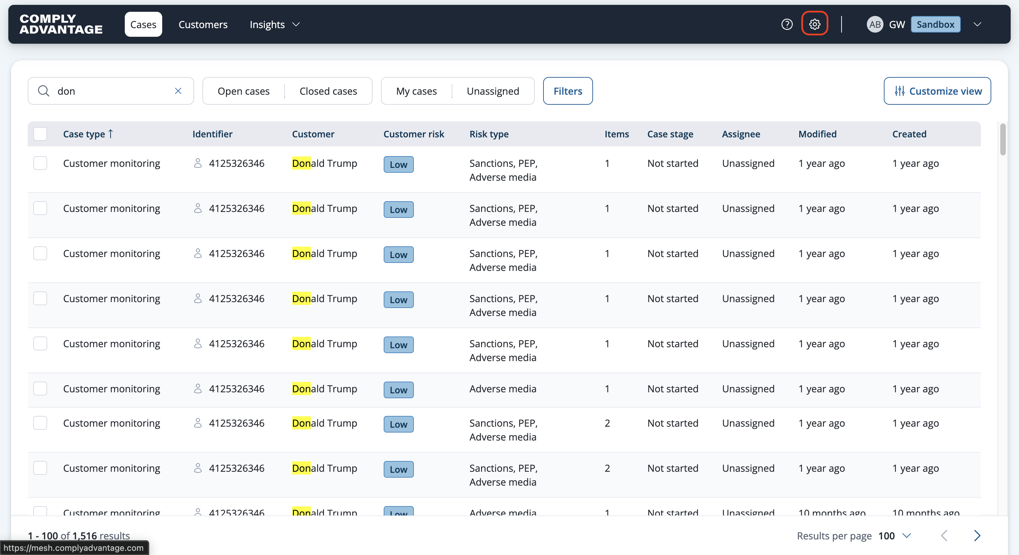The height and width of the screenshot is (555, 1019).
Task: Click the GW account initials text
Action: tap(897, 25)
